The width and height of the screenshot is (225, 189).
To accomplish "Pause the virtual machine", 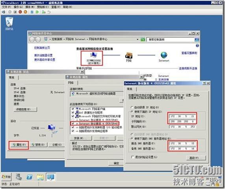I will (32, 12).
